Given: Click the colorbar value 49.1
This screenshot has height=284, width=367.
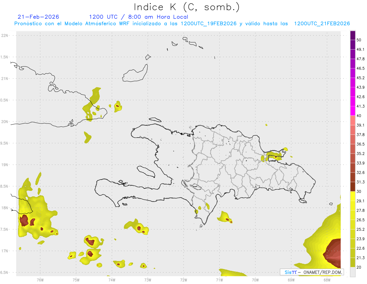Looking at the screenshot, I should 361,49.
